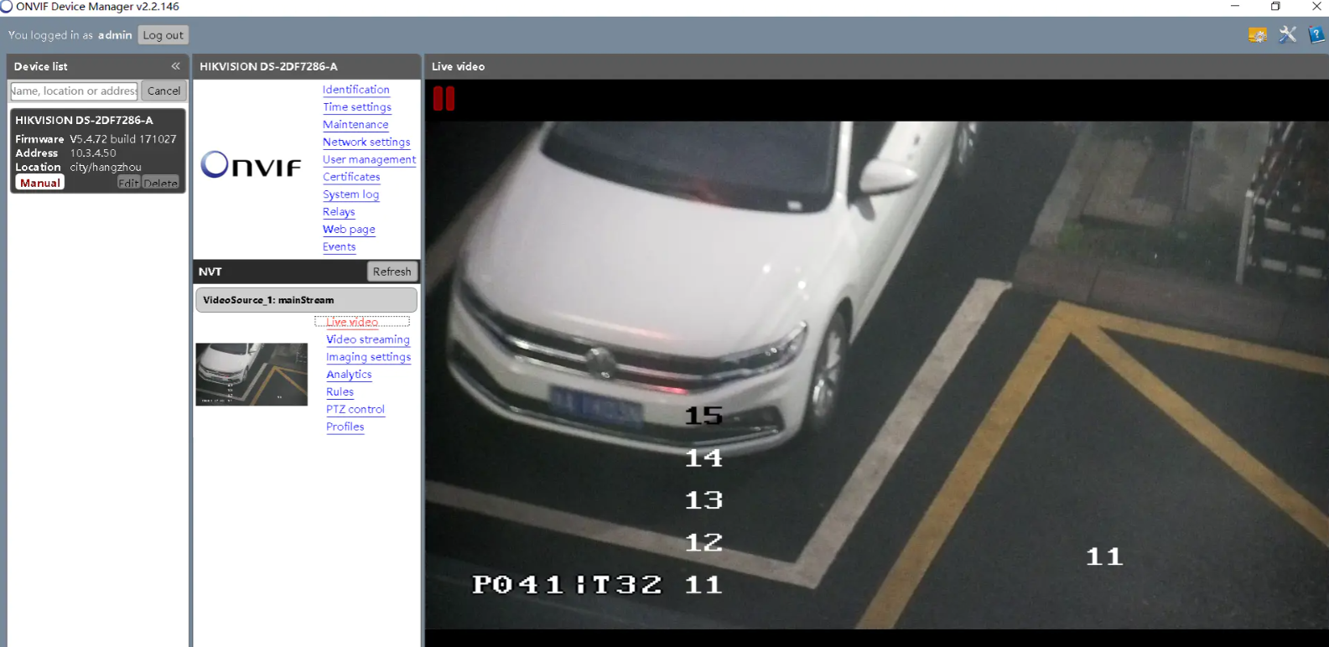Click the Live video link
This screenshot has height=647, width=1329.
[352, 322]
